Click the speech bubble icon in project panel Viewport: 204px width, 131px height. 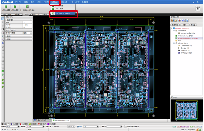coord(183,20)
